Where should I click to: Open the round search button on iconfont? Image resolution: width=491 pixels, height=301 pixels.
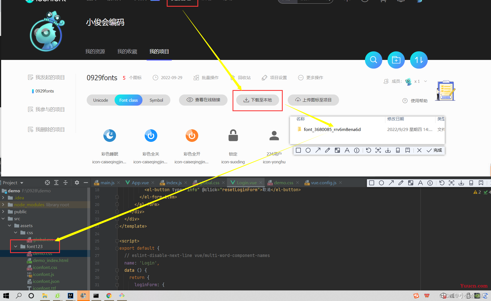tap(373, 60)
